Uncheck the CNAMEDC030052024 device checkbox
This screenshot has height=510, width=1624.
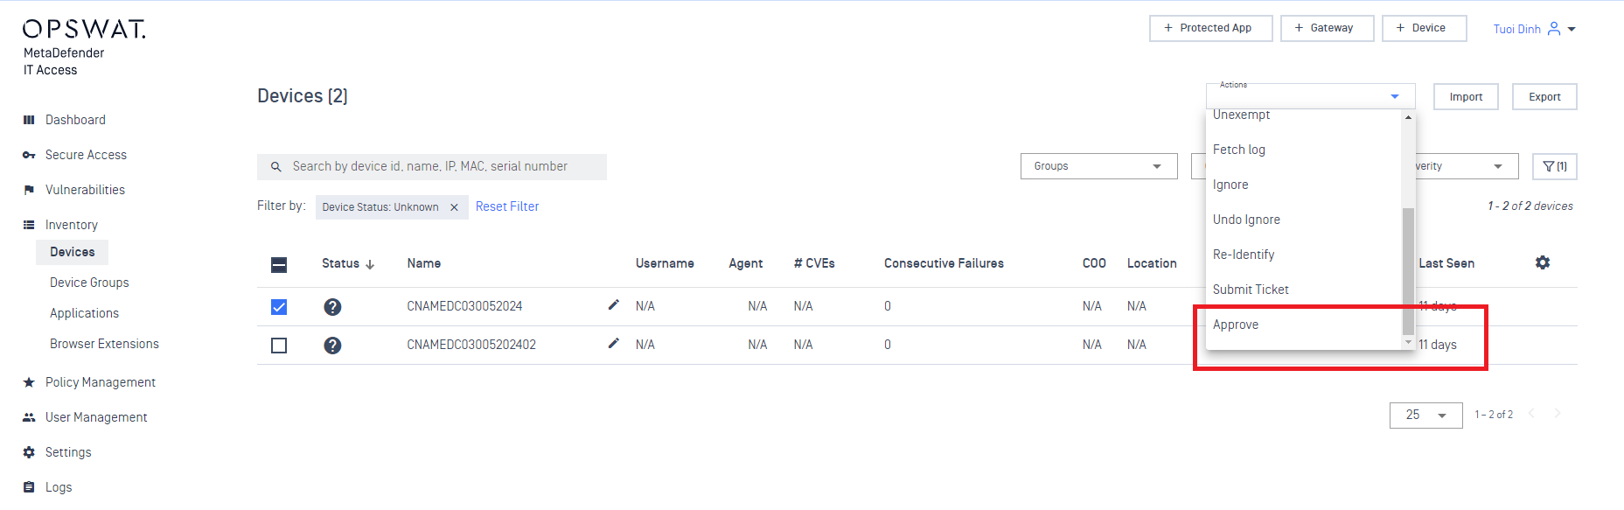point(279,307)
